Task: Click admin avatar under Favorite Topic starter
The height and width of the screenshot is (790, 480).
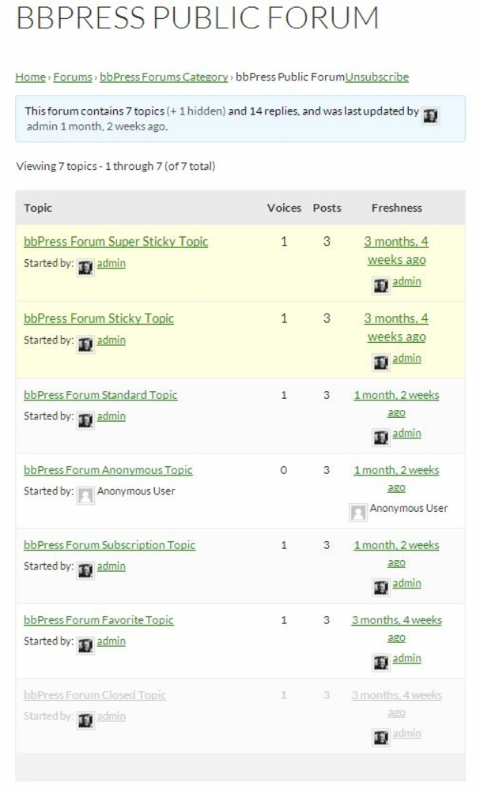Action: pyautogui.click(x=85, y=646)
